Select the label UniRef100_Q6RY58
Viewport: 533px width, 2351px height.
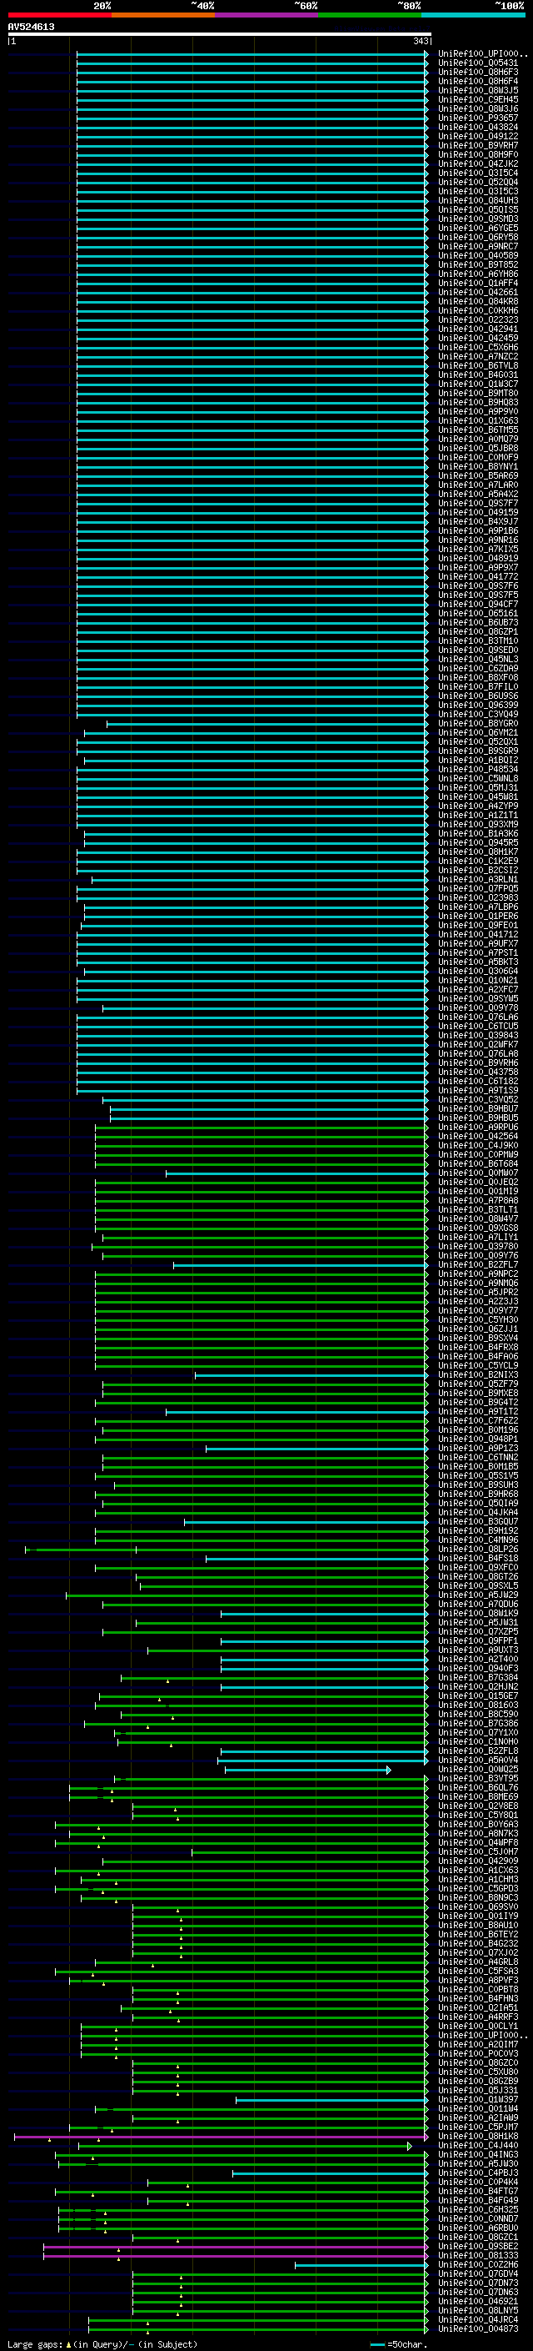477,238
